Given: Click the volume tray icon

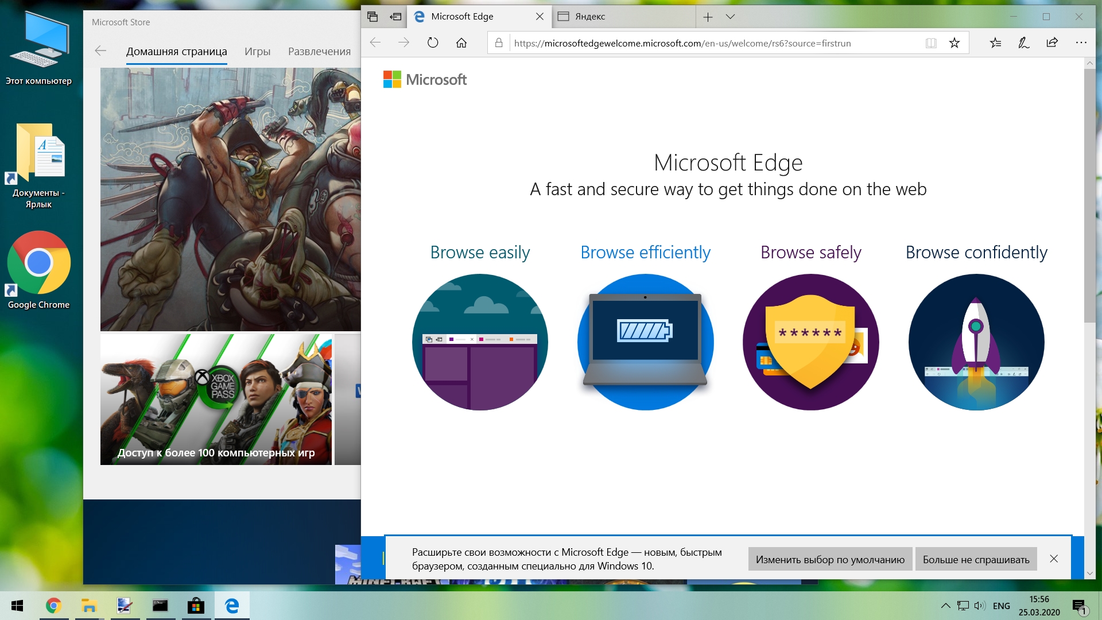Looking at the screenshot, I should pyautogui.click(x=980, y=606).
